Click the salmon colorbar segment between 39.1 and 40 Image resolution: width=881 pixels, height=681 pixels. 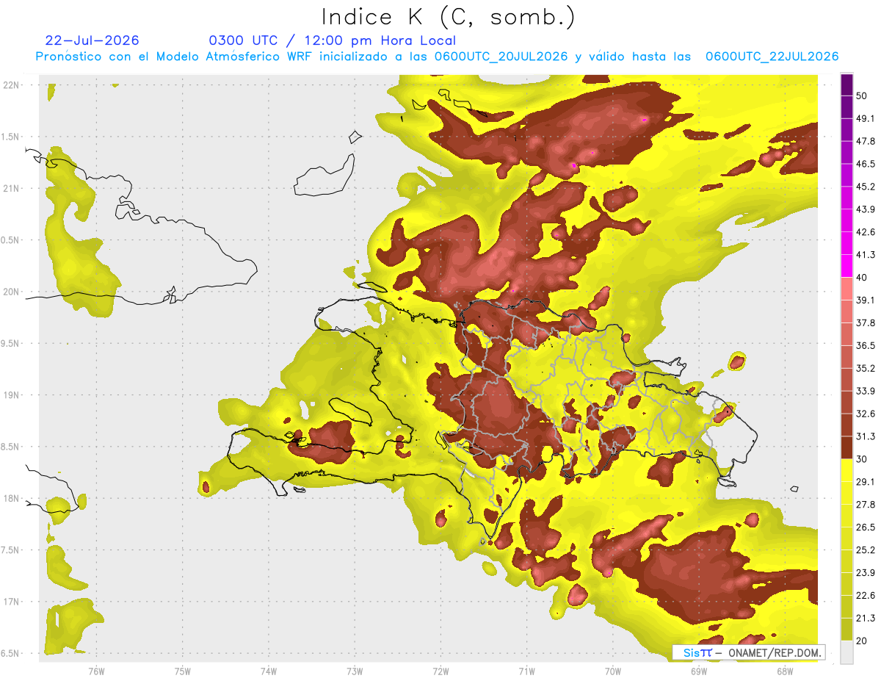(846, 289)
